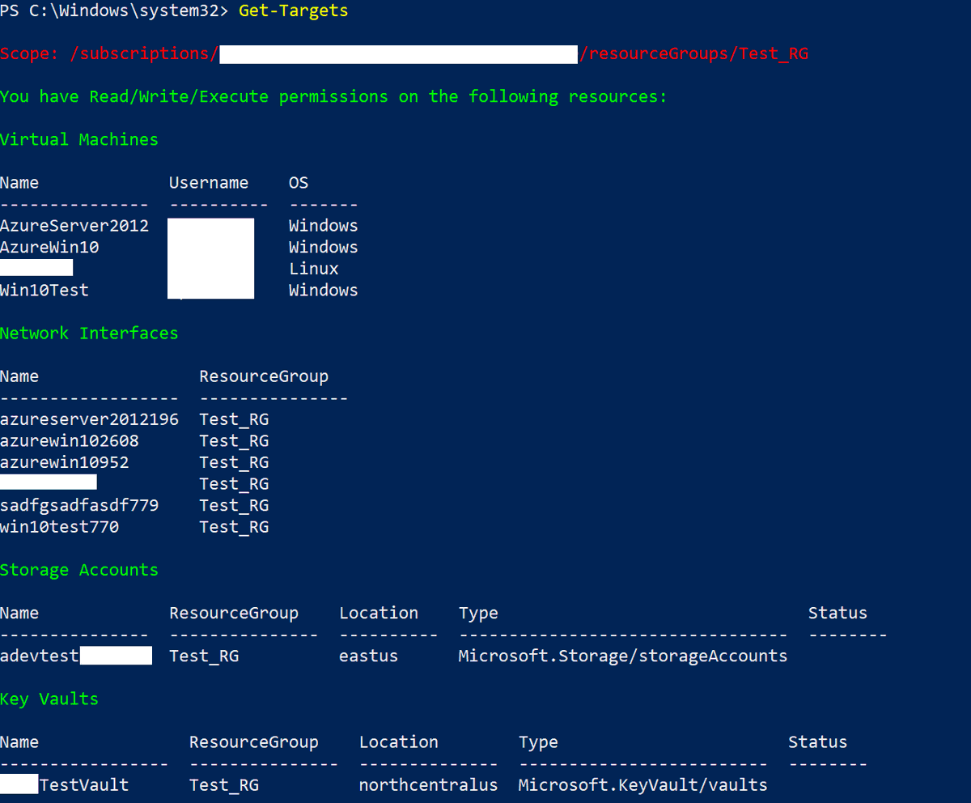Screen dimensions: 971x803
Task: Select the 'Virtual Machines' heading
Action: click(79, 139)
